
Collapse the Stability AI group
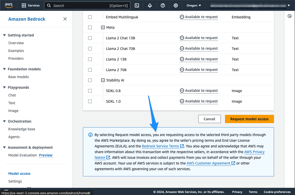[103, 80]
